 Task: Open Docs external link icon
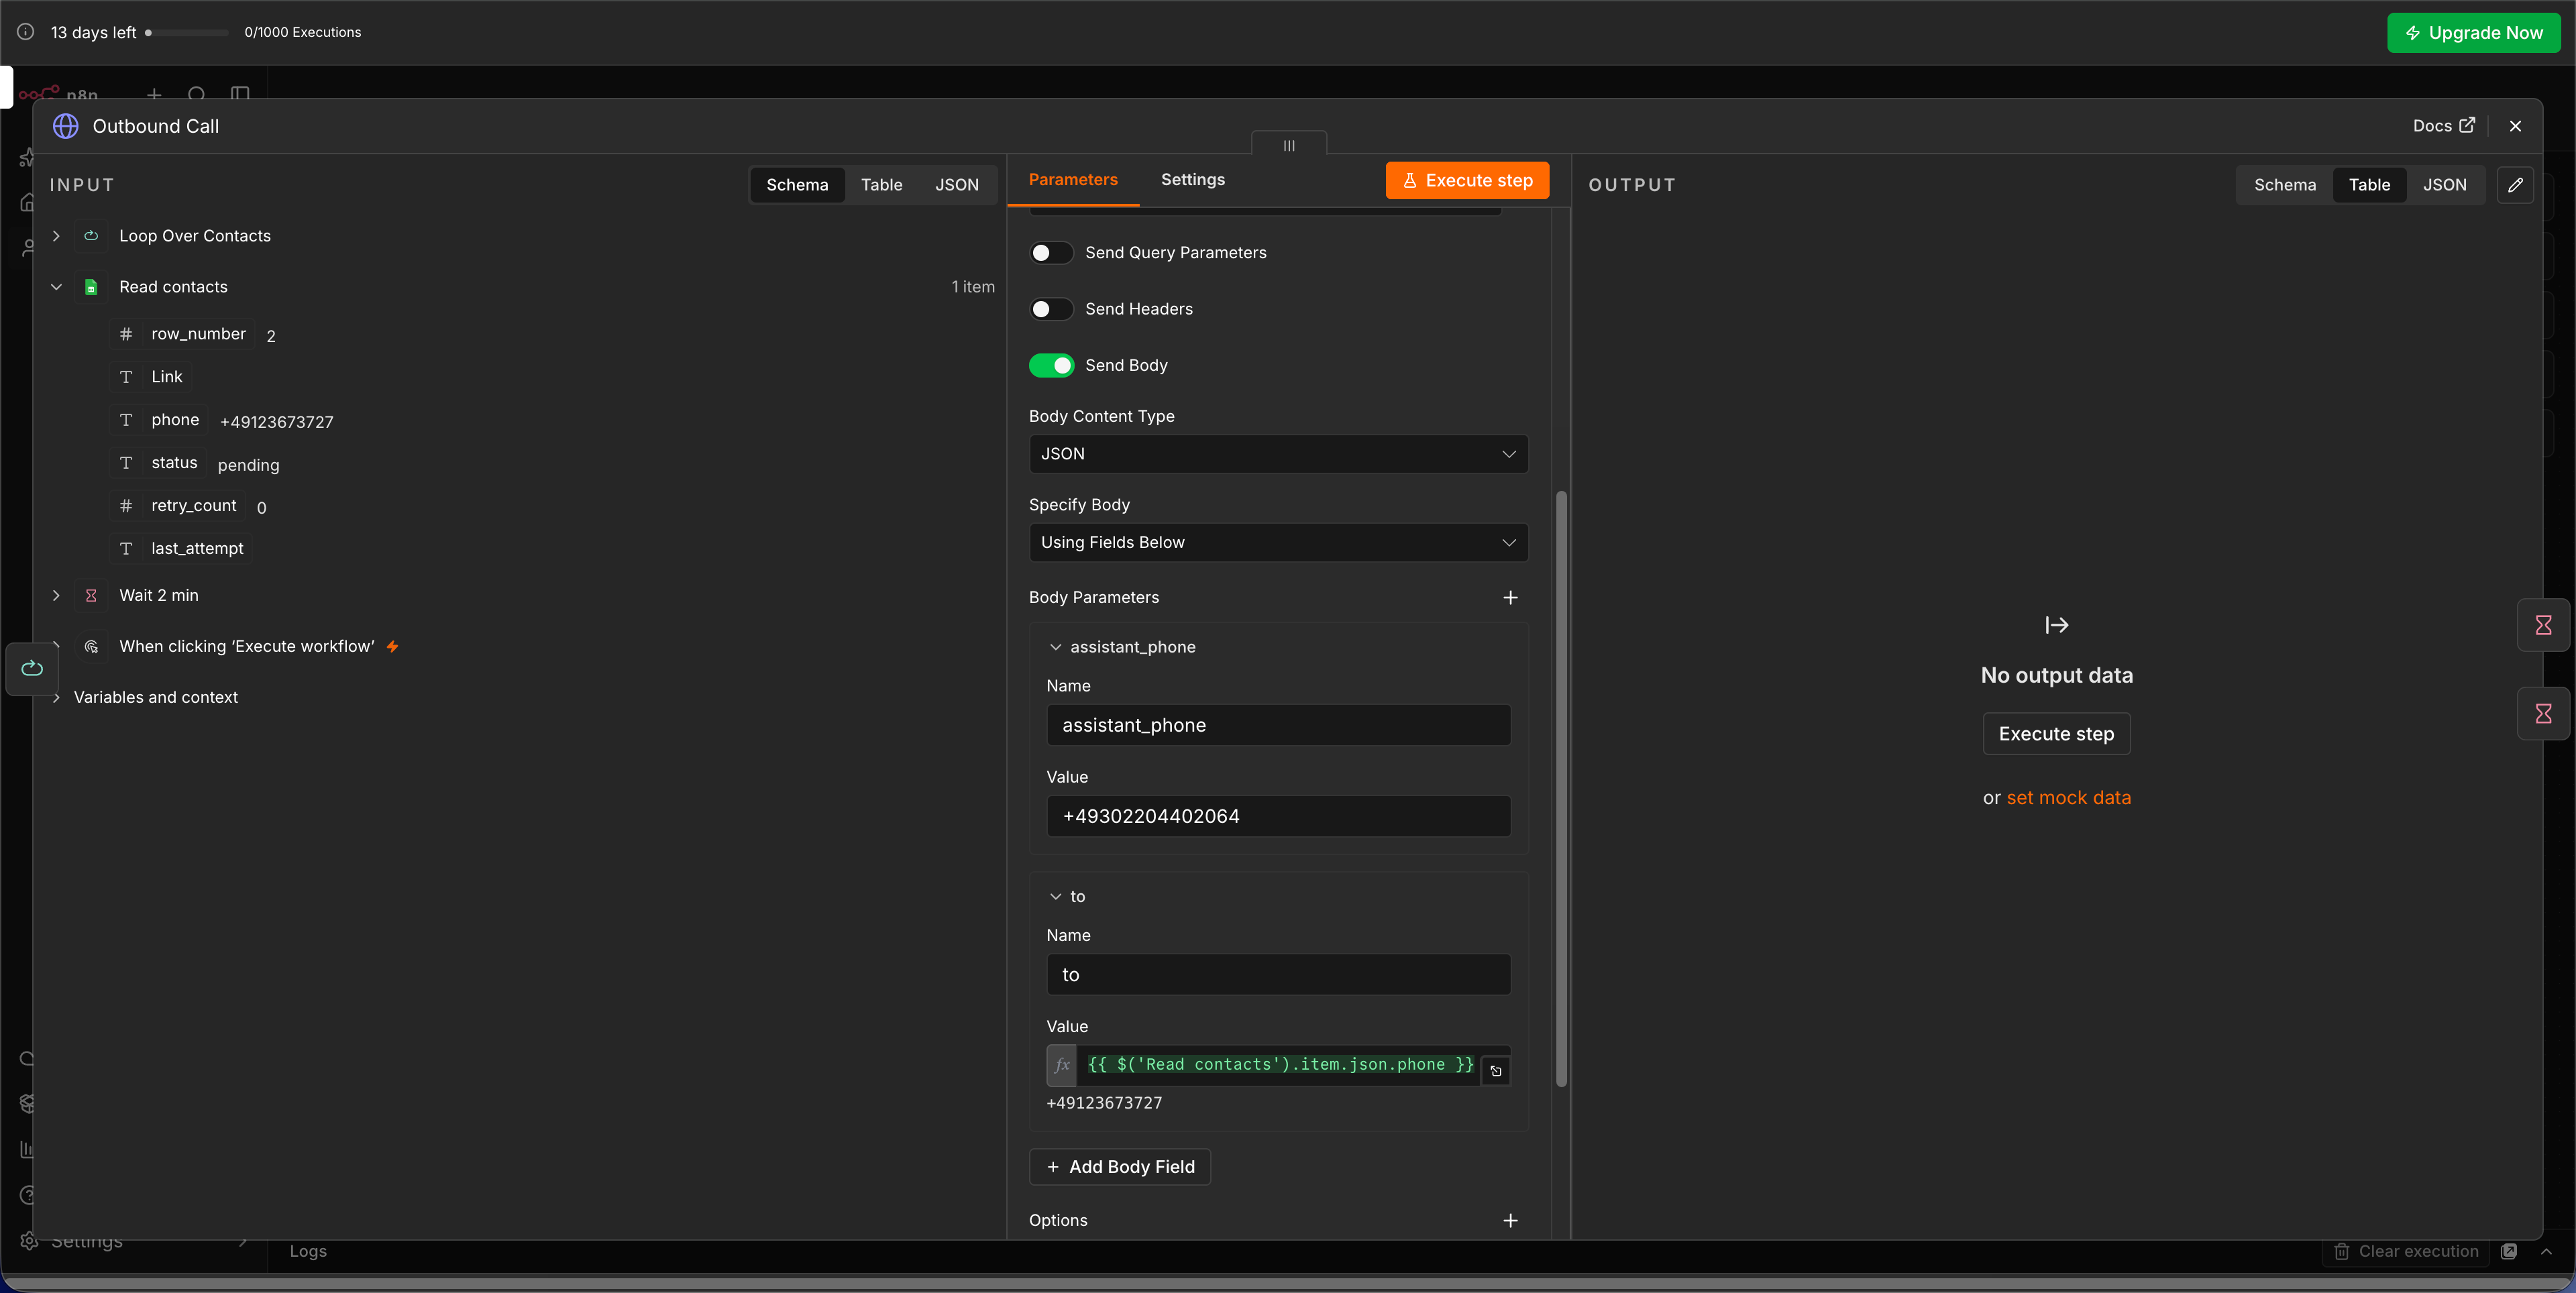pyautogui.click(x=2467, y=125)
